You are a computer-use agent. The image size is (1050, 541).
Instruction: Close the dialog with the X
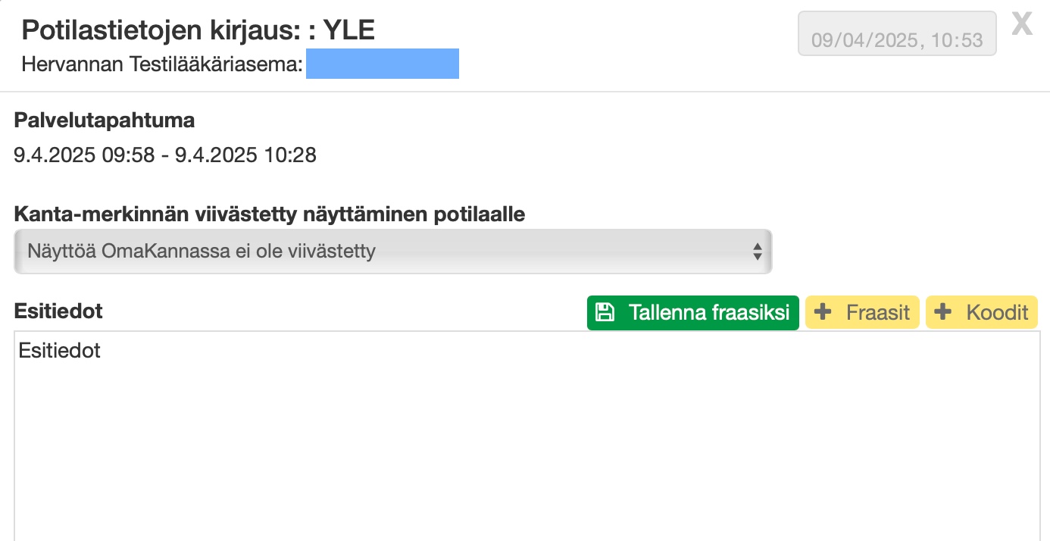click(x=1022, y=25)
